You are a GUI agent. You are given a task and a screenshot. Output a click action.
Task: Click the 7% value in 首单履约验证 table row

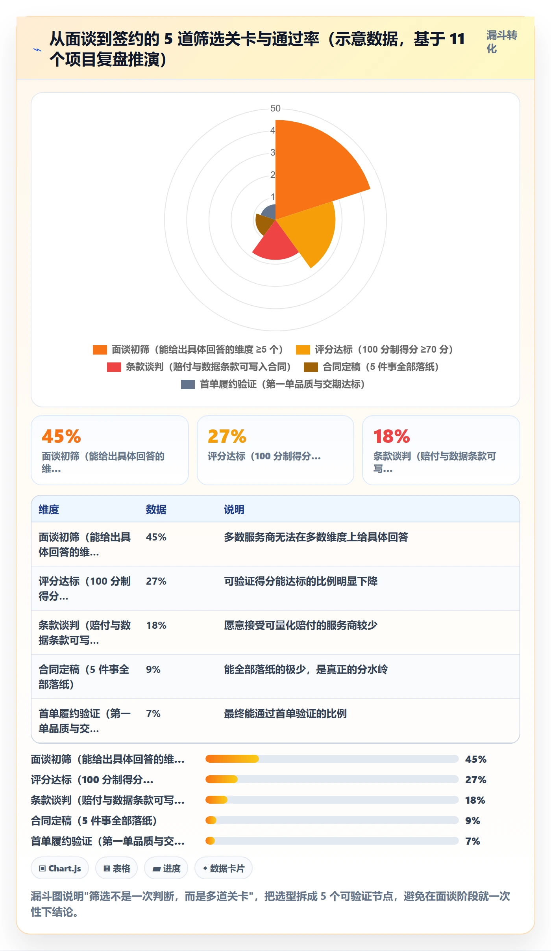pyautogui.click(x=153, y=713)
